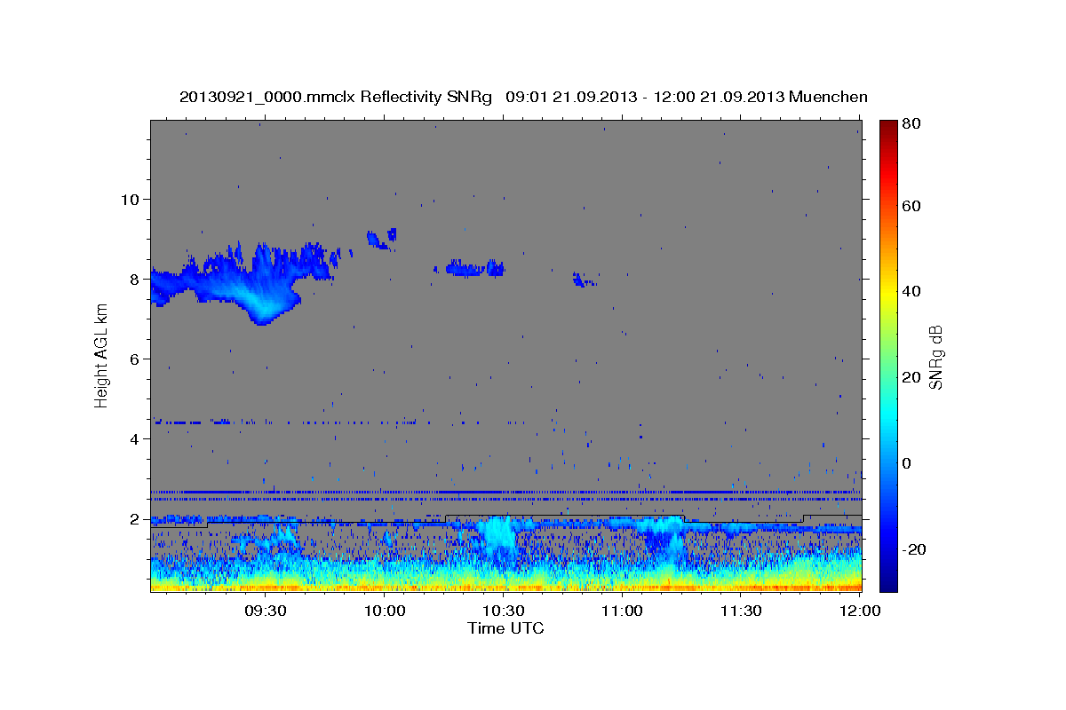Viewport: 1066px width, 710px height.
Task: Click the 09:30 time tick label
Action: pos(266,611)
